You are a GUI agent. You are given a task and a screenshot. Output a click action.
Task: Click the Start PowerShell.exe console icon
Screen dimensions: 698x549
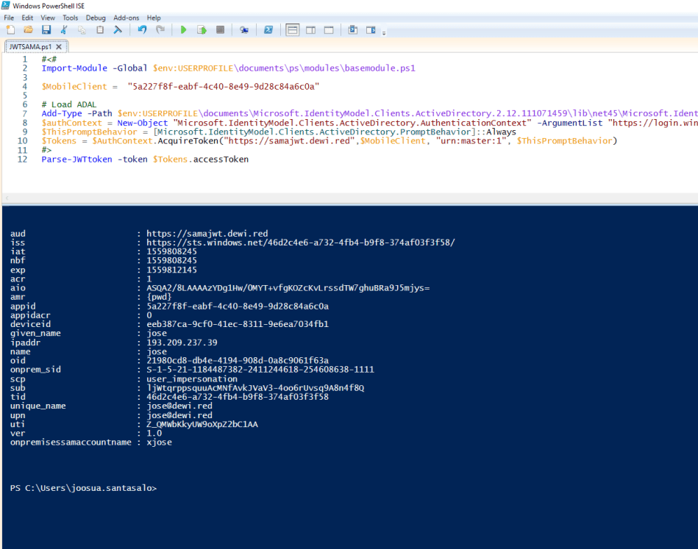click(268, 29)
